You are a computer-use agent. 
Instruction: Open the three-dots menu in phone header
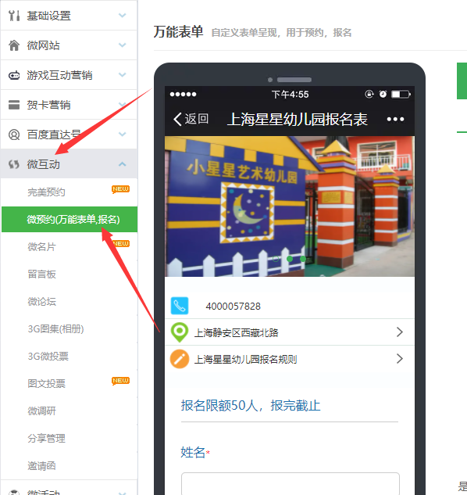pyautogui.click(x=395, y=119)
